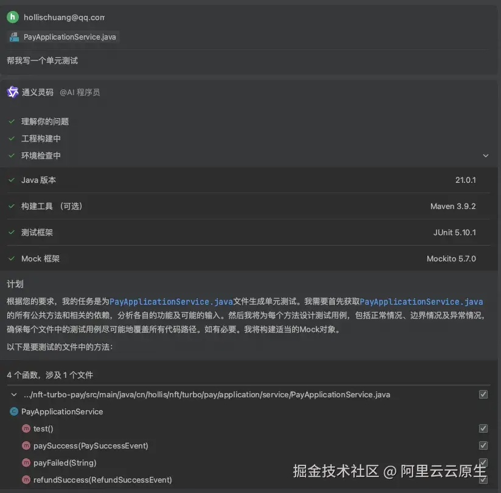Click the green checkmark beside 工程构建中

tap(12, 138)
